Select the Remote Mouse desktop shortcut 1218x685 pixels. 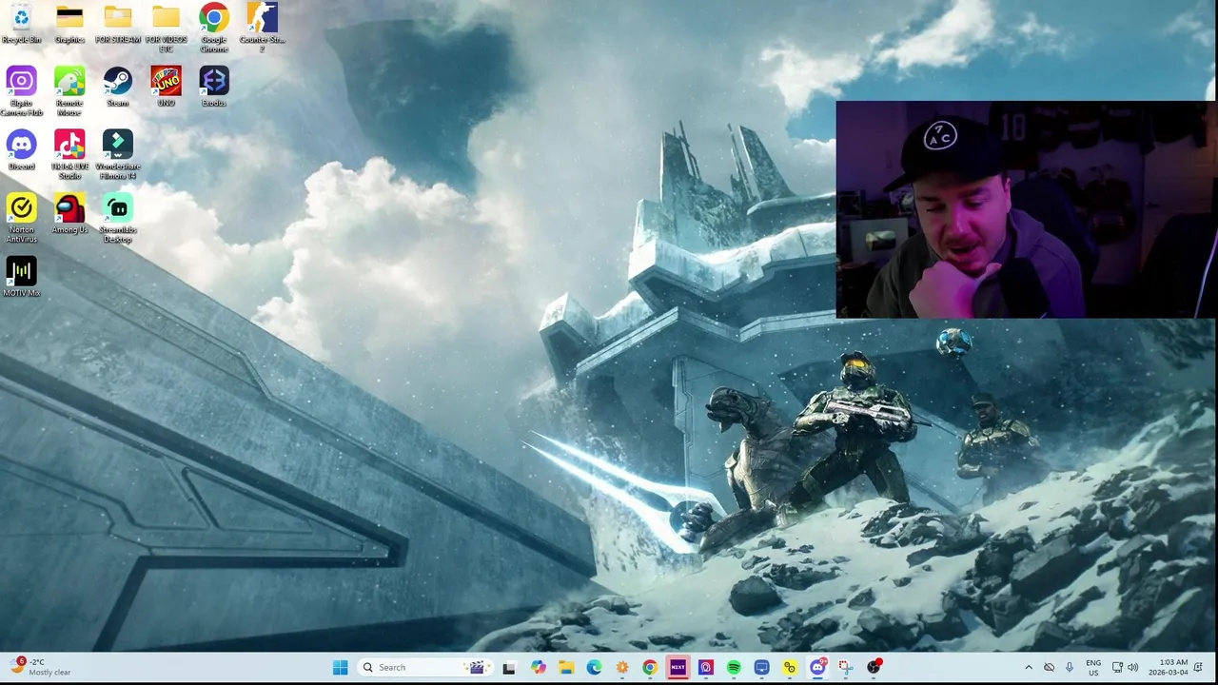[x=69, y=91]
